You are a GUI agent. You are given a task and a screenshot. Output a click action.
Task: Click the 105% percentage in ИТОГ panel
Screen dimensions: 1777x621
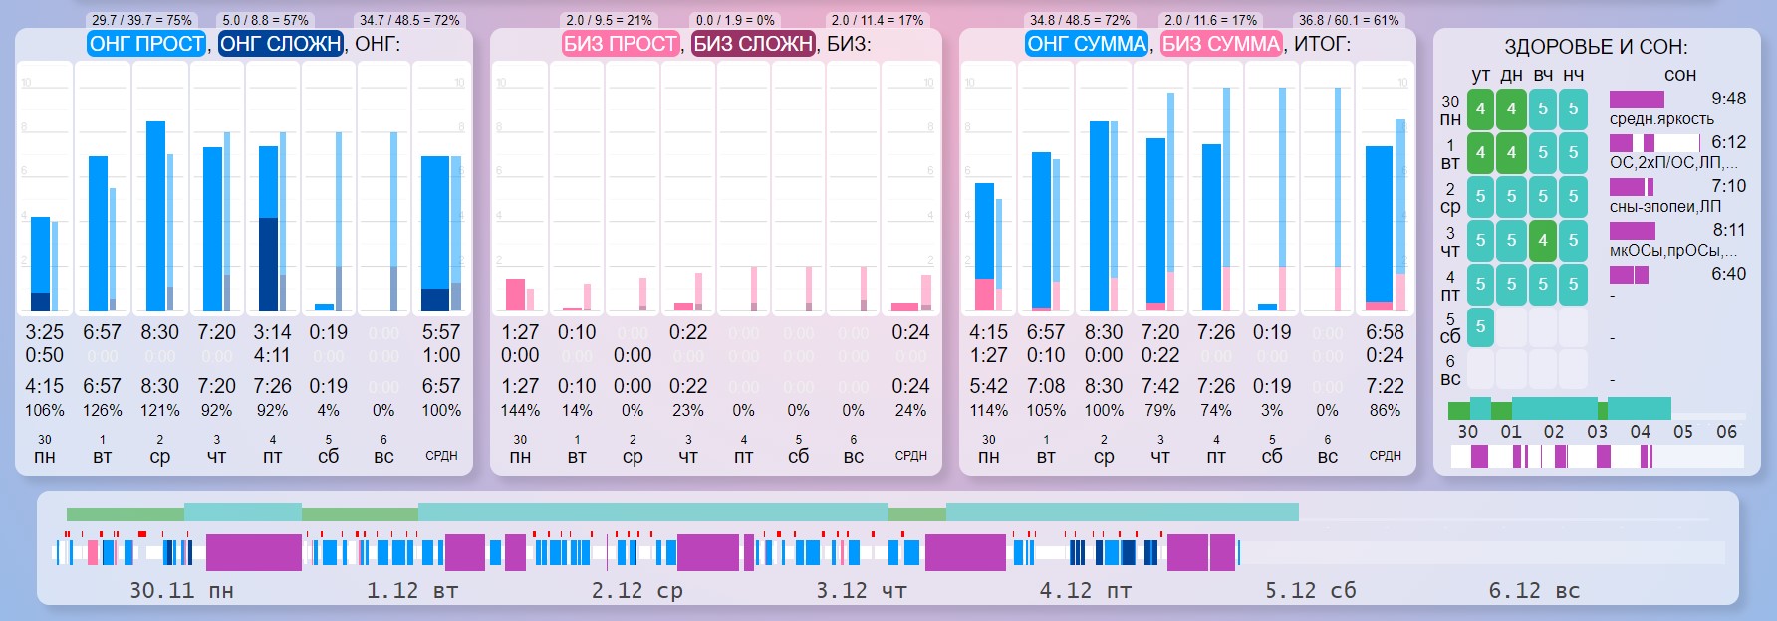point(1046,410)
